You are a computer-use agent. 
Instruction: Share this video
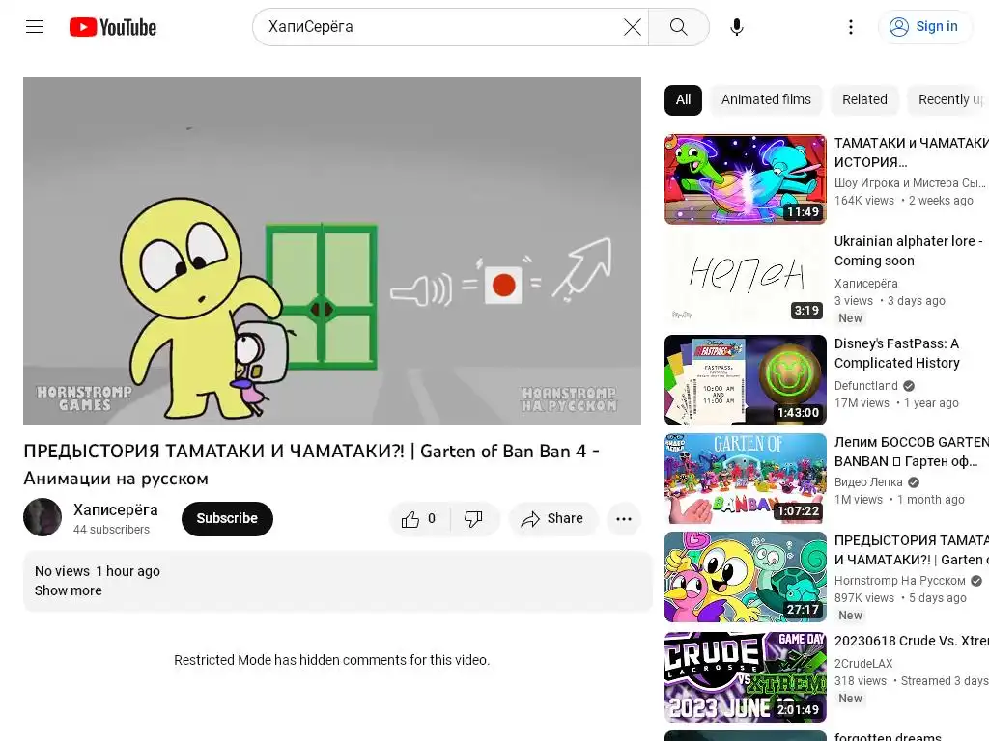coord(552,518)
